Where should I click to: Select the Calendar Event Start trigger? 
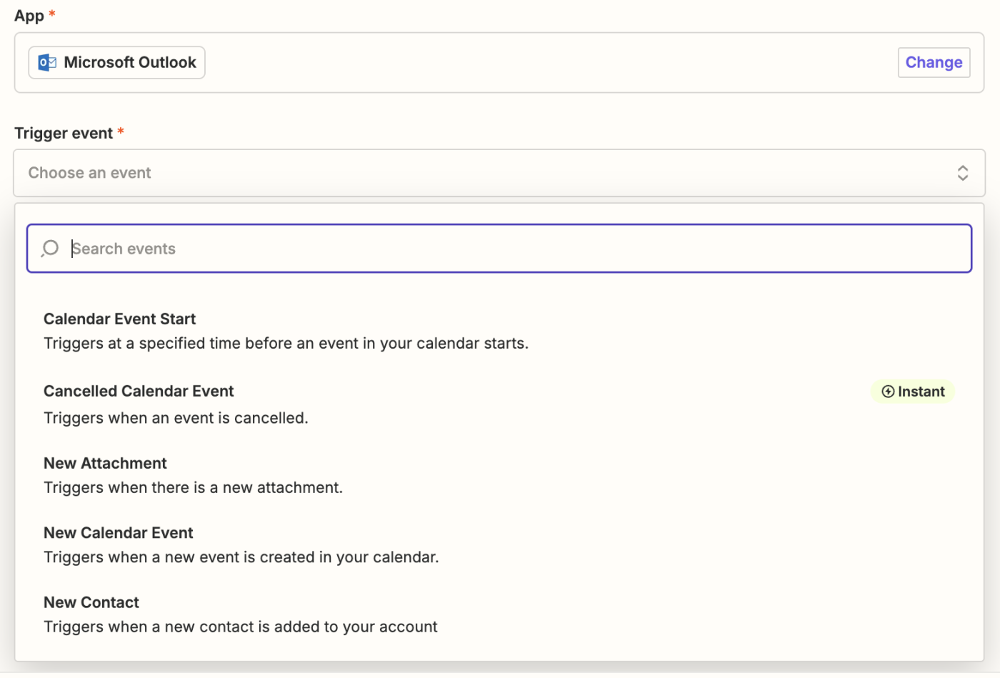coord(120,319)
